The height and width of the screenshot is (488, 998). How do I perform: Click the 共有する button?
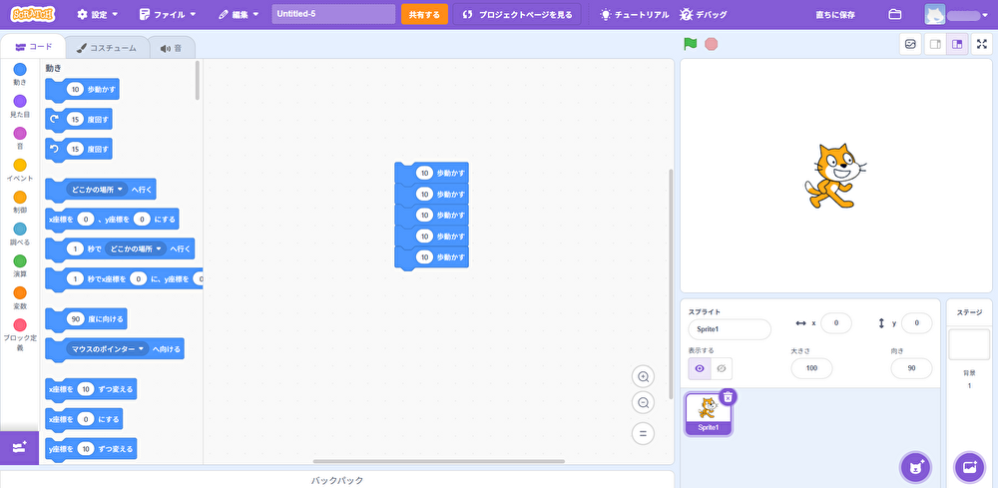(x=424, y=14)
